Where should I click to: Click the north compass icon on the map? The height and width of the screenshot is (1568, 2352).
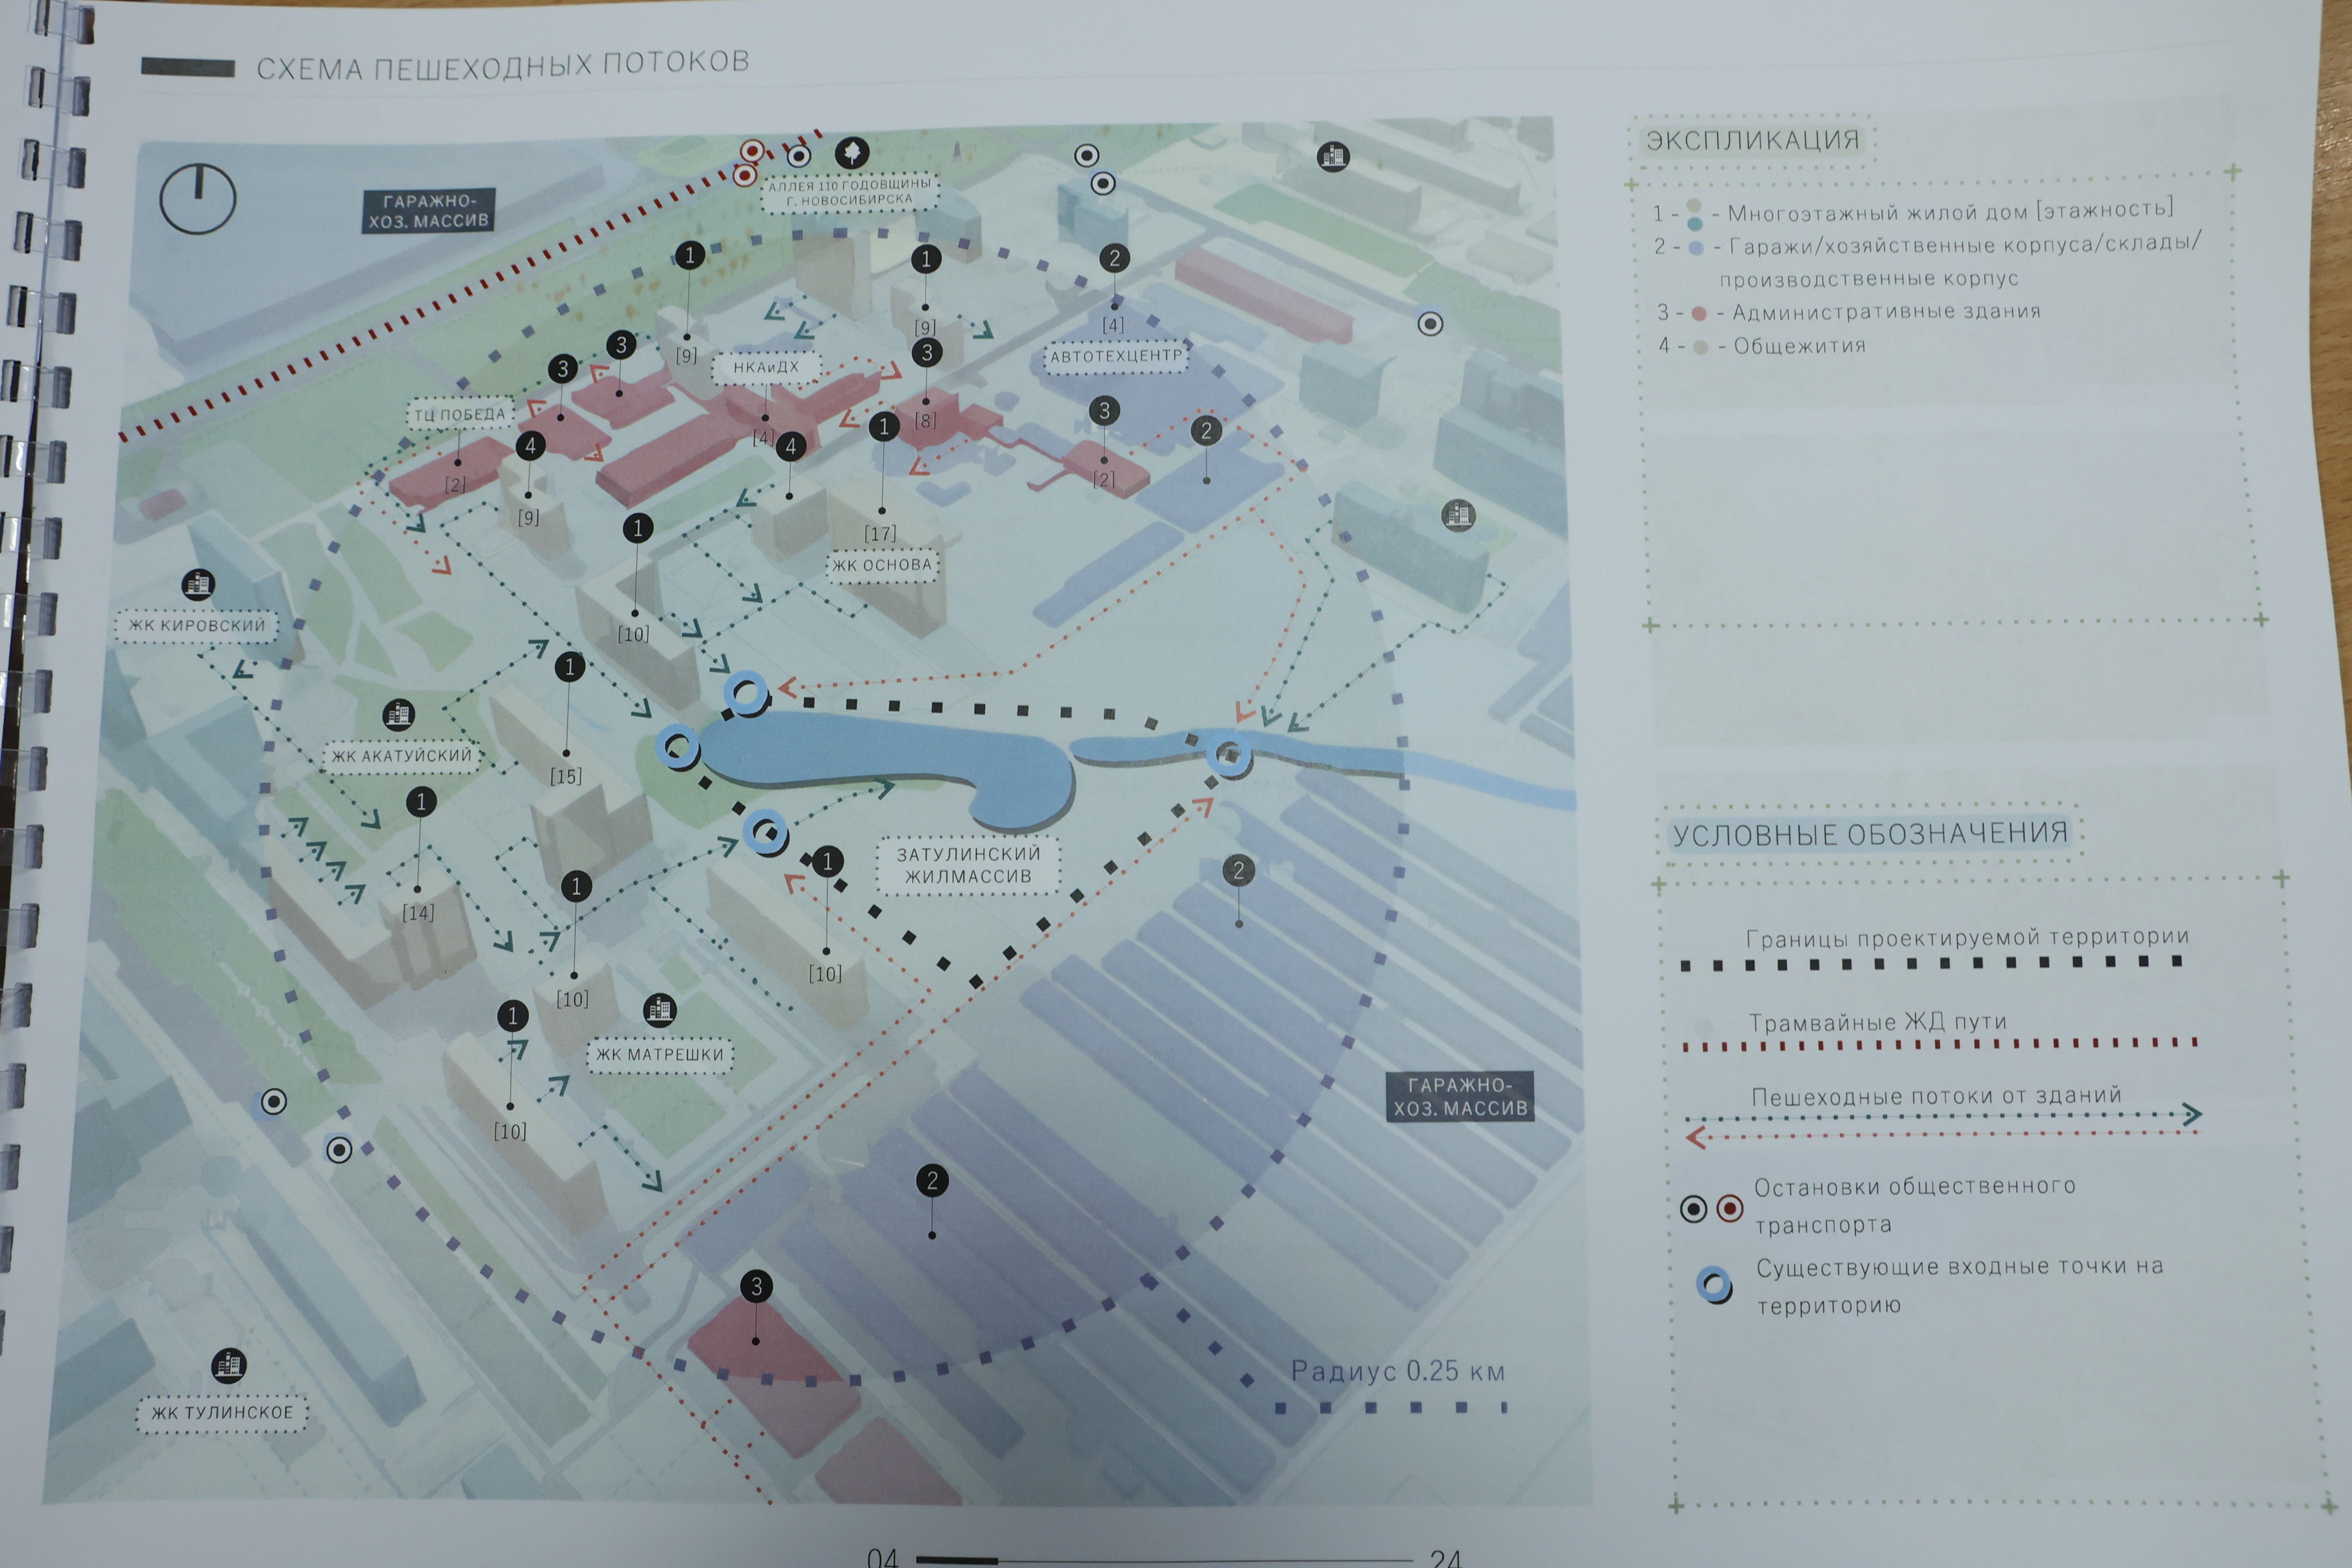tap(198, 199)
